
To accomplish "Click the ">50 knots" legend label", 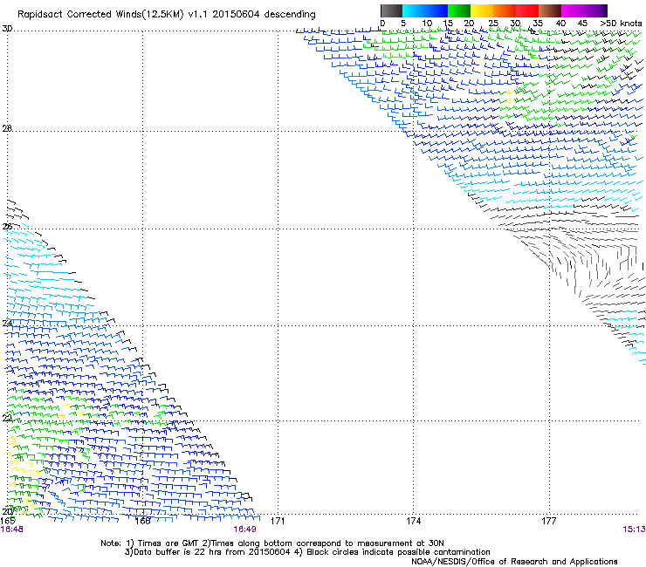I will [621, 24].
